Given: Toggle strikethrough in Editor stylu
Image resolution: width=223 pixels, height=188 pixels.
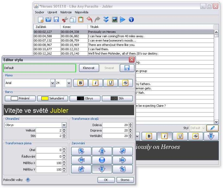Looking at the screenshot, I should 125,83.
